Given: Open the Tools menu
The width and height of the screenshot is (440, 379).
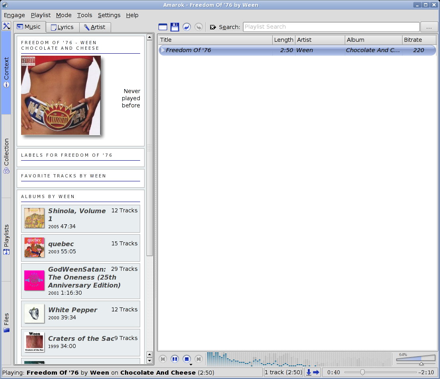Looking at the screenshot, I should coord(84,15).
